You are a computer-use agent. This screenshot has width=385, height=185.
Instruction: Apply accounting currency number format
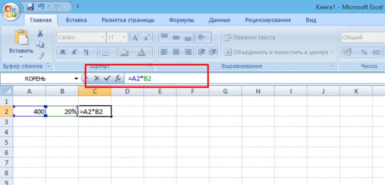(x=346, y=52)
